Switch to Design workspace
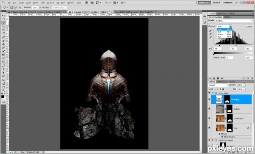This screenshot has width=255, height=154. 216,3
